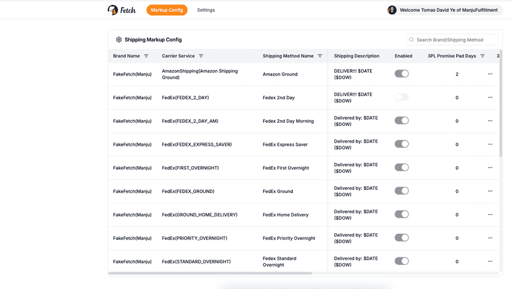Image resolution: width=513 pixels, height=289 pixels.
Task: Switch to the Settings tab
Action: click(206, 10)
